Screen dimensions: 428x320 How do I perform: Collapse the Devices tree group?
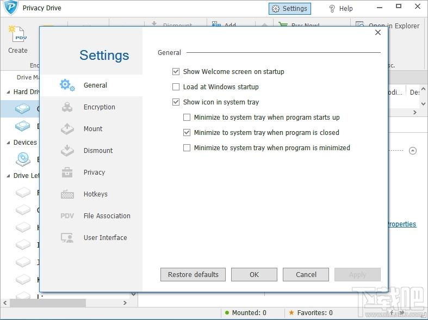tap(8, 143)
